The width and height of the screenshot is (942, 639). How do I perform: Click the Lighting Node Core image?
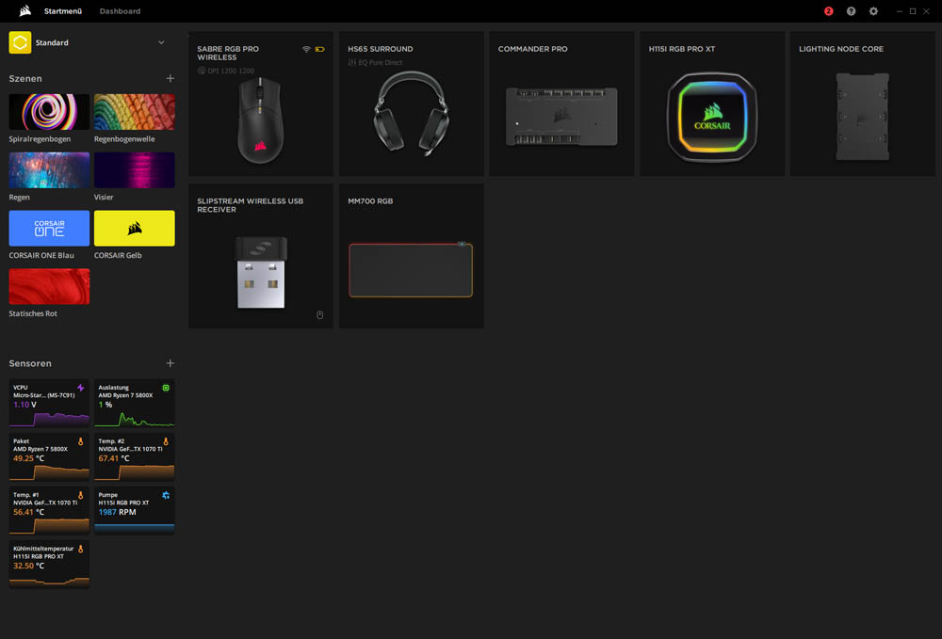[863, 117]
